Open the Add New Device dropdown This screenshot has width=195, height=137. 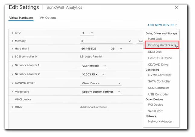click(x=162, y=25)
